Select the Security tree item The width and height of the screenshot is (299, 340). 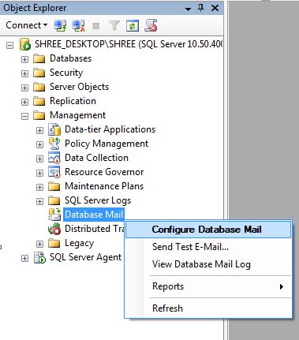click(66, 73)
